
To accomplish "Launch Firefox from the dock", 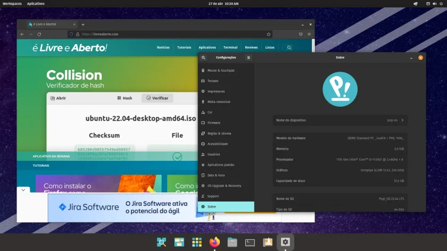I will tap(214, 242).
